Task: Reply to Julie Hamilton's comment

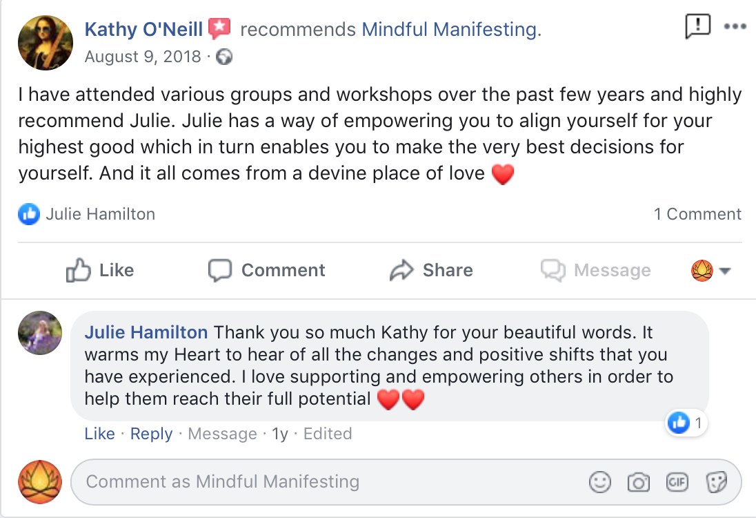Action: 151,434
